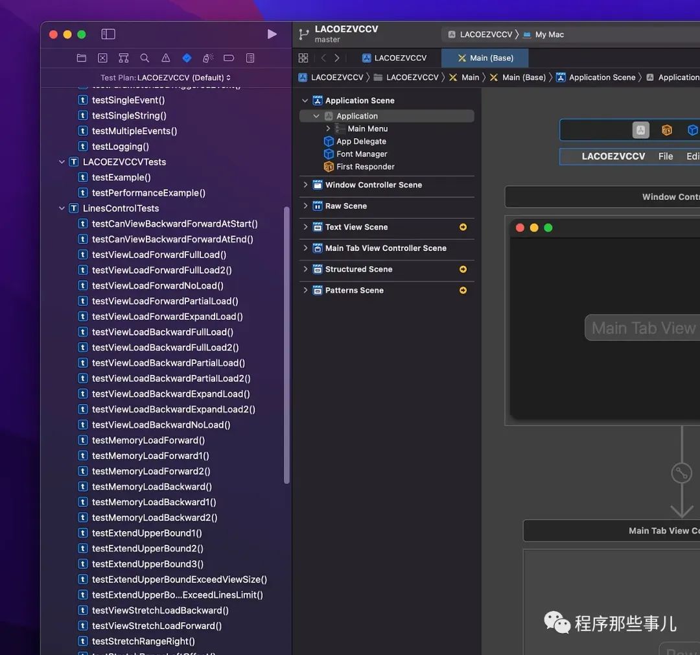Click the Main breadcrumb item
The width and height of the screenshot is (700, 655).
coord(464,77)
